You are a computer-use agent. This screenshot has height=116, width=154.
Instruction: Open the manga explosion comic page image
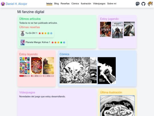click(78, 71)
